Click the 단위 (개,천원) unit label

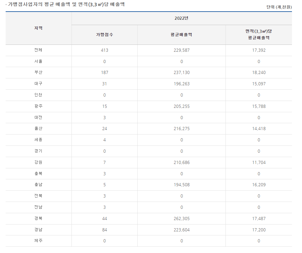(279, 7)
